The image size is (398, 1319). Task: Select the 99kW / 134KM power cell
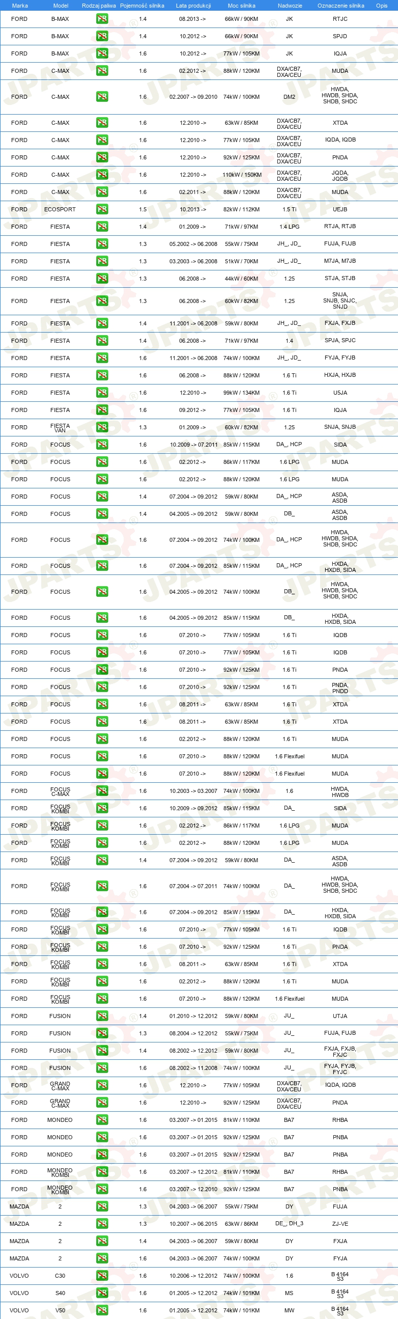tap(241, 393)
